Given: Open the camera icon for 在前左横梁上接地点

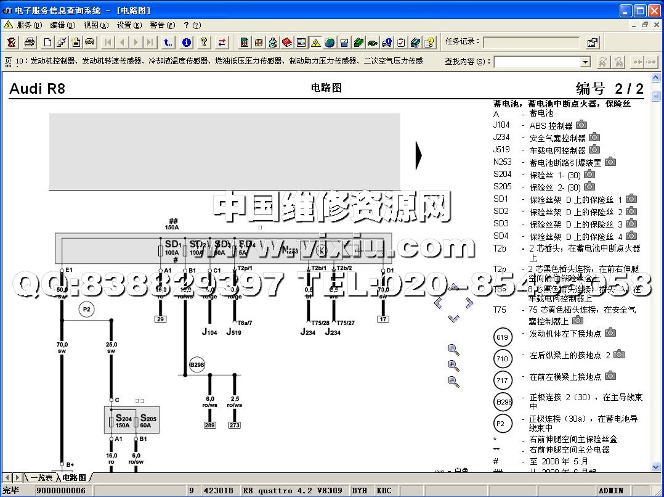Looking at the screenshot, I should tap(610, 376).
